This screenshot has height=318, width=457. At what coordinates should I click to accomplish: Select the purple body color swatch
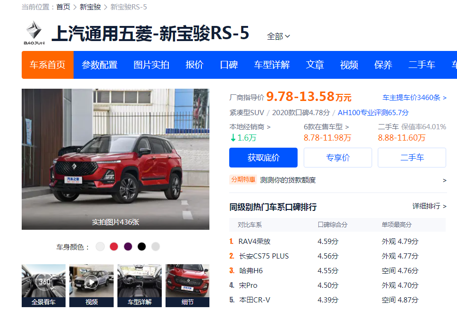point(128,247)
